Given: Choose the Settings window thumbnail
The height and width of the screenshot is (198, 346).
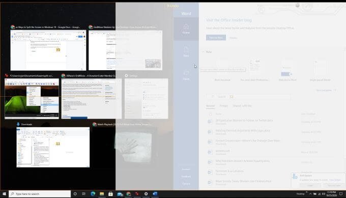Looking at the screenshot, I should point(147,98).
